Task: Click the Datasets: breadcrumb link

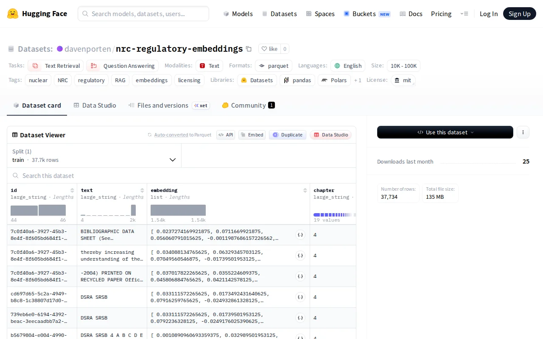Action: click(35, 49)
